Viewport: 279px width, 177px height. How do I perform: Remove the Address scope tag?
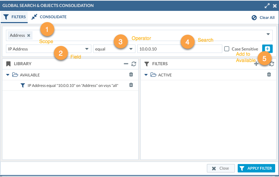[x=29, y=35]
